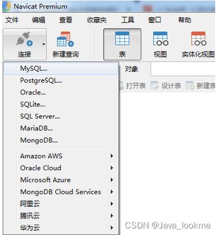Choose MongoDB... connection type
The height and width of the screenshot is (235, 219).
(61, 140)
